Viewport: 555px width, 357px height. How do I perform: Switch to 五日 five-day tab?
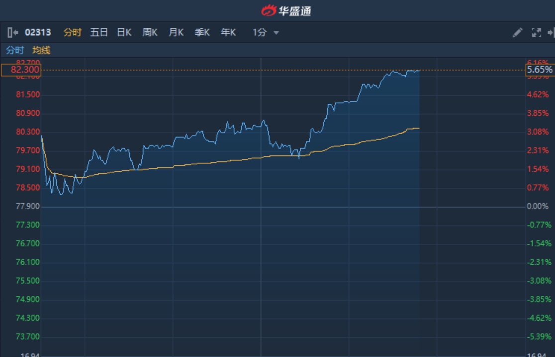coord(98,33)
